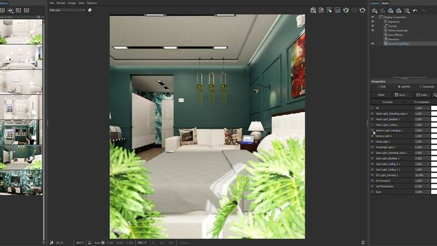Screen dimensions: 437x246
Task: Click the save image icon in top toolbar
Action: tap(322, 10)
